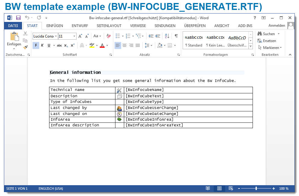This screenshot has width=299, height=196.
Task: Expand the Formatvorlagen styles gallery
Action: (251, 46)
